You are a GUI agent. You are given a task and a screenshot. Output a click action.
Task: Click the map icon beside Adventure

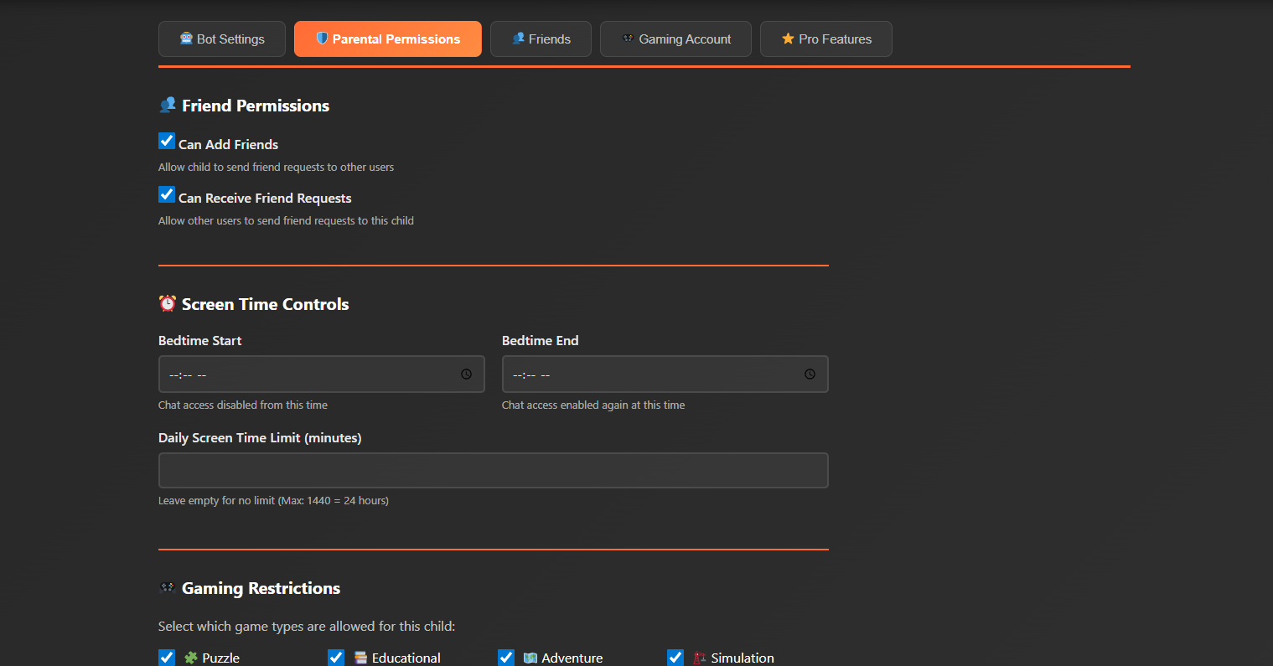tap(530, 658)
